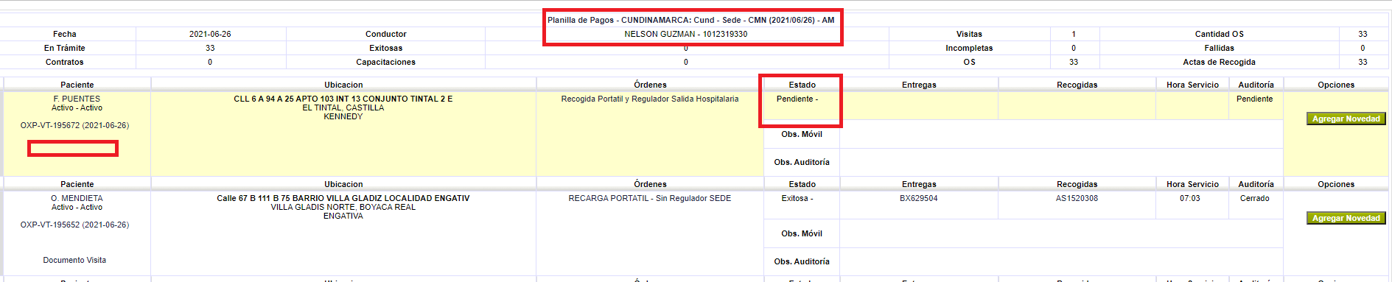Image resolution: width=1392 pixels, height=282 pixels.
Task: Select patient name O. MENDIETA
Action: (x=77, y=198)
